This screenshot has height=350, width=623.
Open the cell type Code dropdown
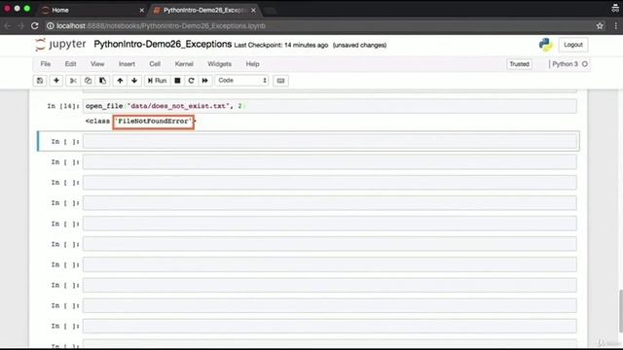[241, 81]
